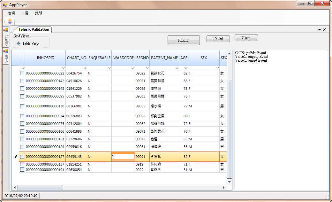The width and height of the screenshot is (332, 202).
Task: Click the user icon in the toolbar
Action: 10,21
